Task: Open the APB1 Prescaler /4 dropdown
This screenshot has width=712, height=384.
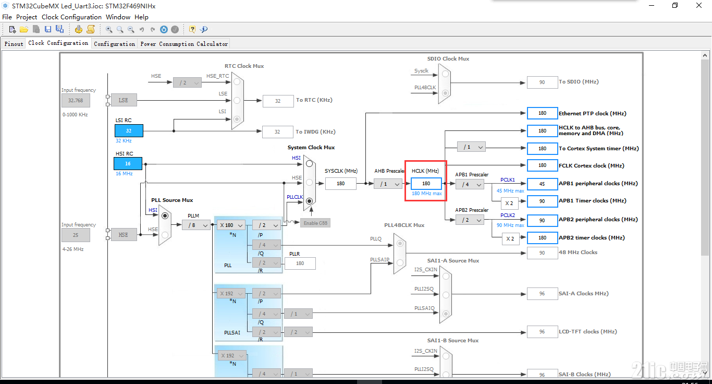Action: tap(470, 184)
